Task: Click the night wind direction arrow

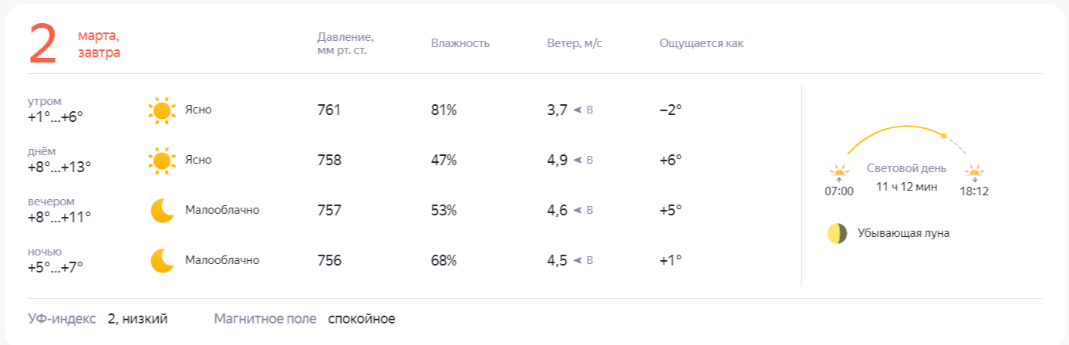Action: tap(577, 261)
